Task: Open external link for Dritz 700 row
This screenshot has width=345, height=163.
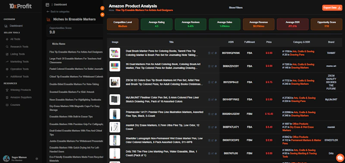Action: click(x=212, y=154)
